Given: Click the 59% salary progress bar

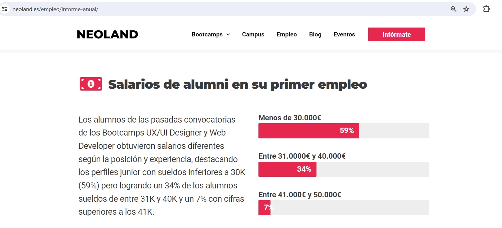Looking at the screenshot, I should (x=344, y=131).
